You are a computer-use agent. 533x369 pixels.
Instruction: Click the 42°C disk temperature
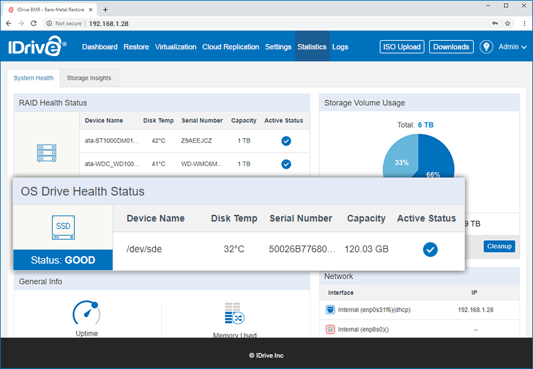pyautogui.click(x=159, y=141)
